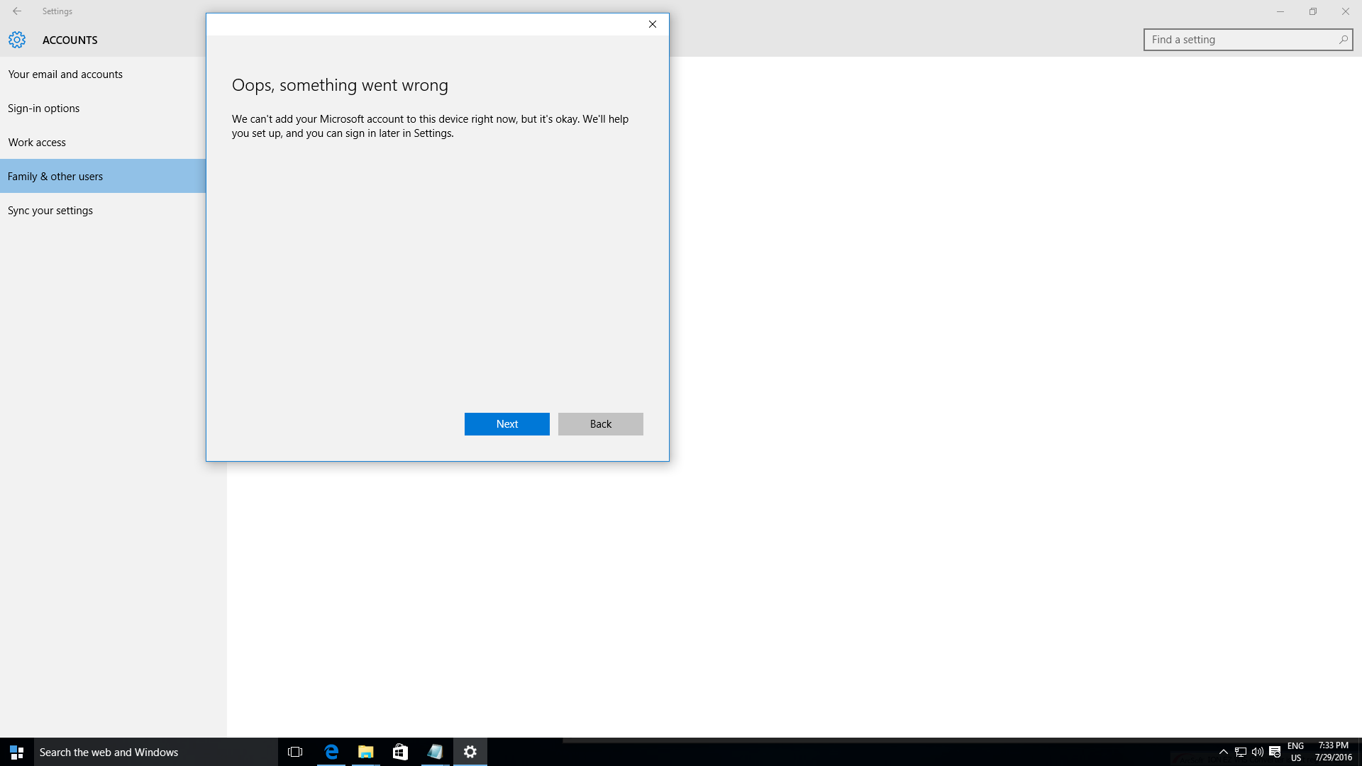Open the volume control tray icon
The height and width of the screenshot is (766, 1362).
[x=1258, y=752]
